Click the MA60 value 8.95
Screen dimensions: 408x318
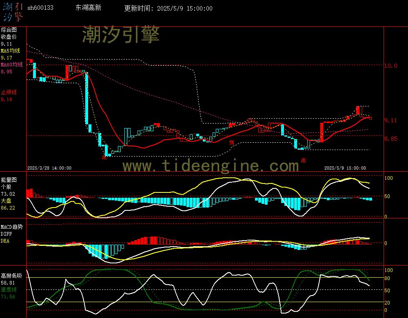[6, 71]
